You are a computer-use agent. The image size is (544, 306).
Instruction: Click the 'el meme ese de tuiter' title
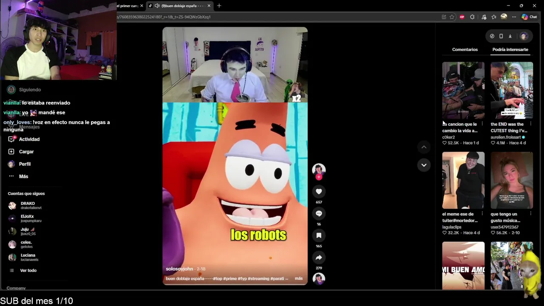tap(460, 217)
